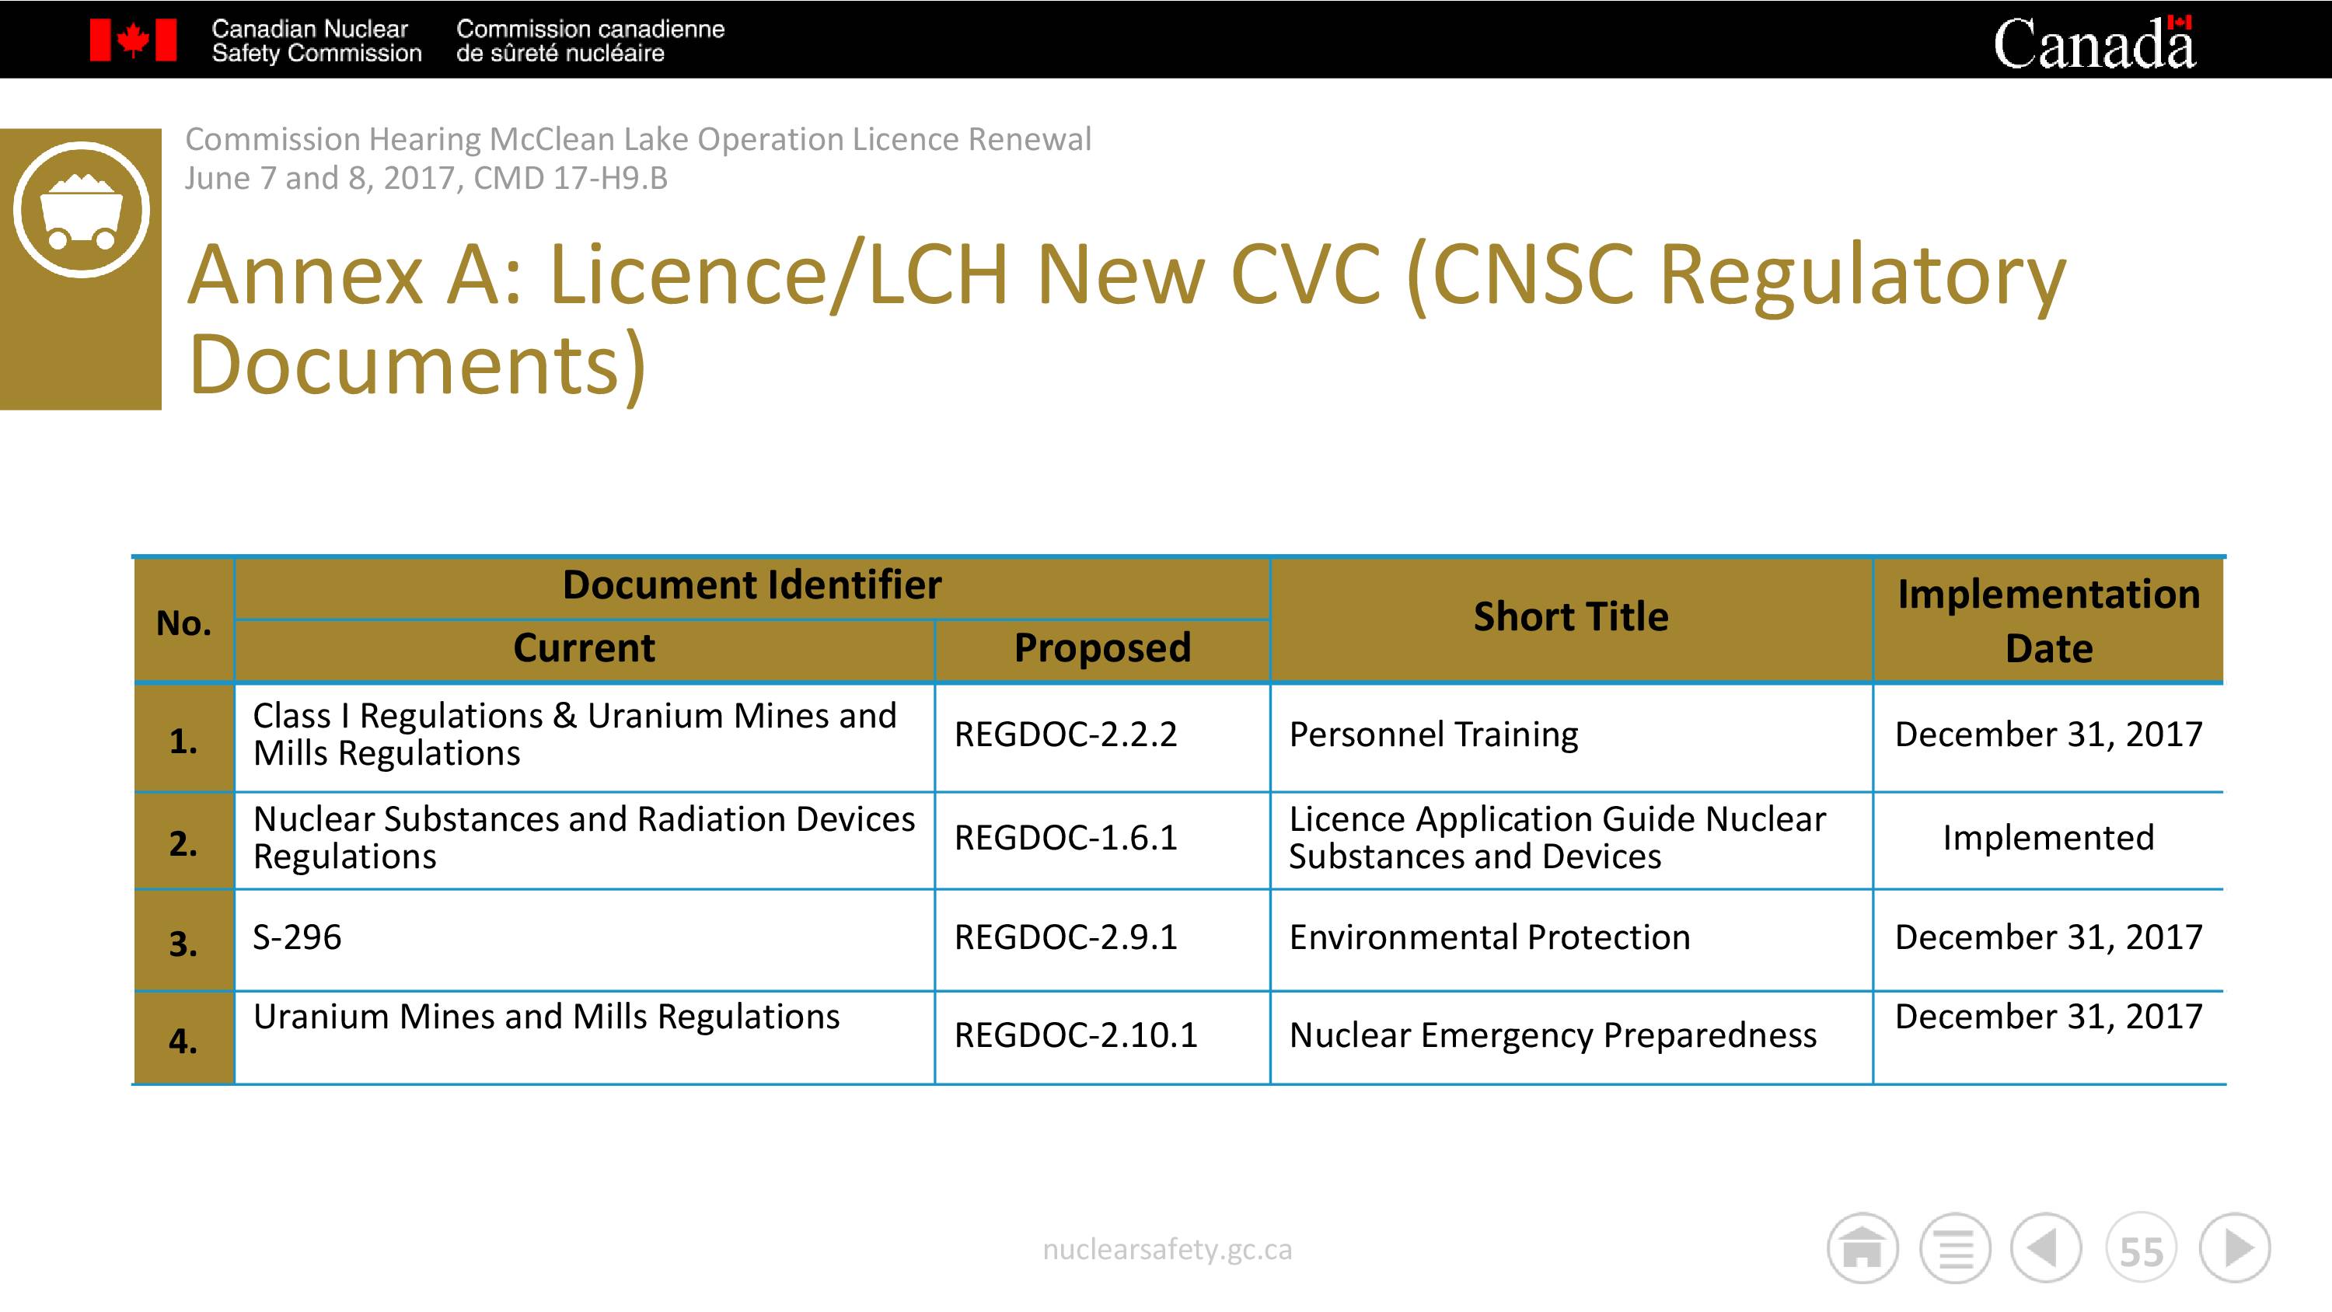Click Commission canadienne de sûreté nucléaire text
This screenshot has width=2332, height=1312.
tap(590, 40)
